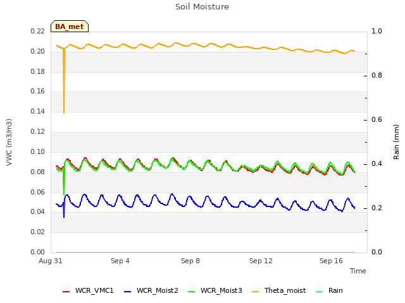Screen dimensions: 405x303
Task: Toggle the WCR_Moist3 legend entry
Action: [x=215, y=290]
